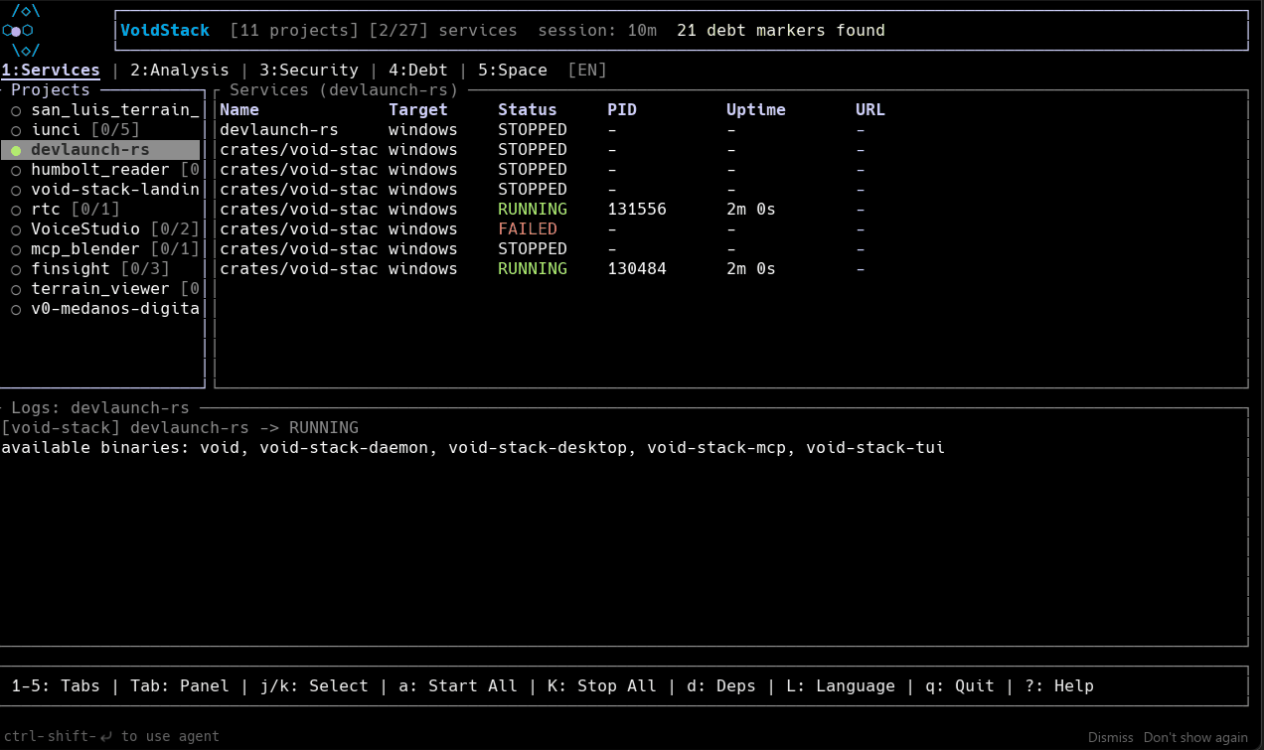1264x750 pixels.
Task: Click the "Tab: Panel" shortcut hint
Action: [180, 686]
